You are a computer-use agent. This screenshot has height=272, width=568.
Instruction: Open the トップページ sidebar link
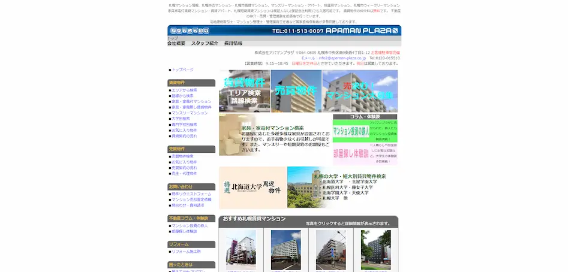point(182,69)
